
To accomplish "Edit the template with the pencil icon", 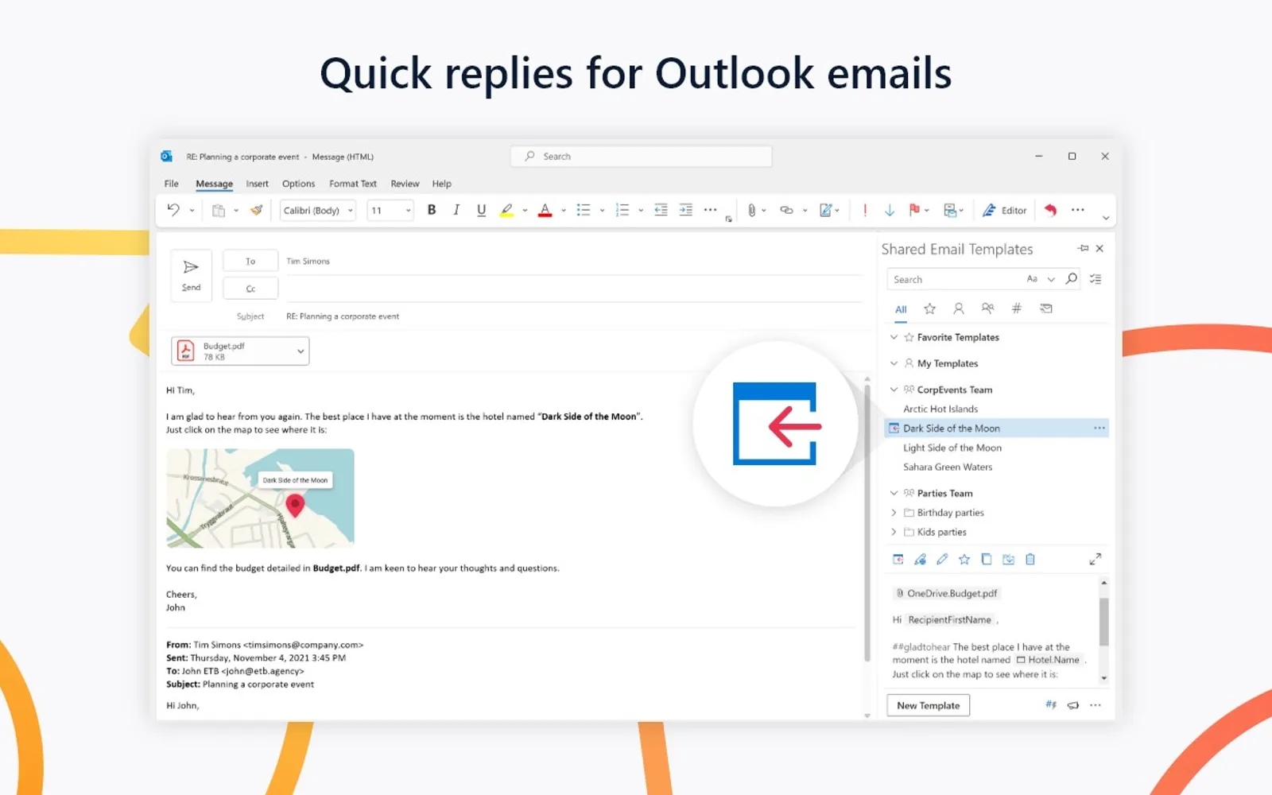I will pos(942,560).
